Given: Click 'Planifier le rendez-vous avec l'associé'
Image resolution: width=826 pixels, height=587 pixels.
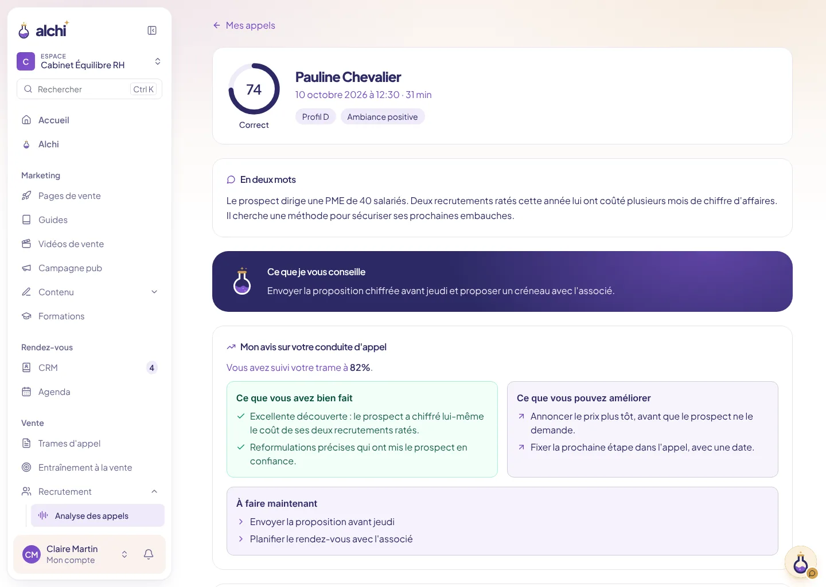Looking at the screenshot, I should pos(332,539).
